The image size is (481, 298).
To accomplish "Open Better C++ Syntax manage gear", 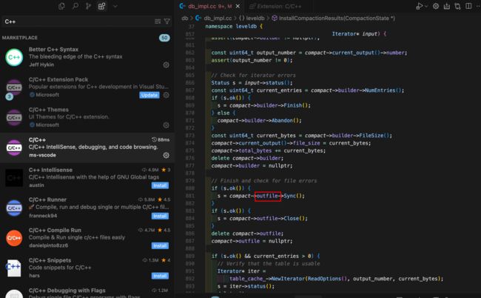I will pyautogui.click(x=166, y=64).
